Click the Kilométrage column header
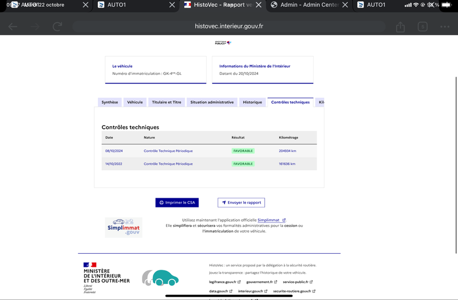This screenshot has width=458, height=300. (289, 138)
